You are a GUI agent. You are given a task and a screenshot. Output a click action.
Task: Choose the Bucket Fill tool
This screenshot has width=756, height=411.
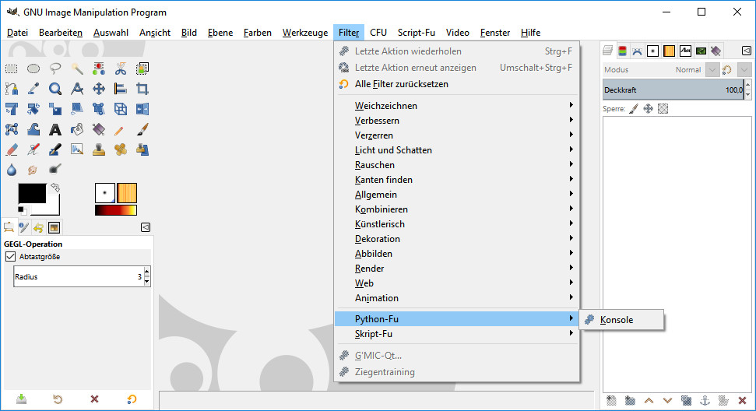coord(77,129)
